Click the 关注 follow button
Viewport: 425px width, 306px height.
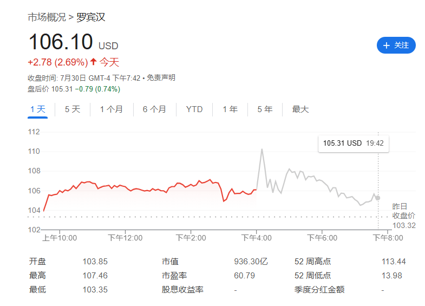point(396,45)
